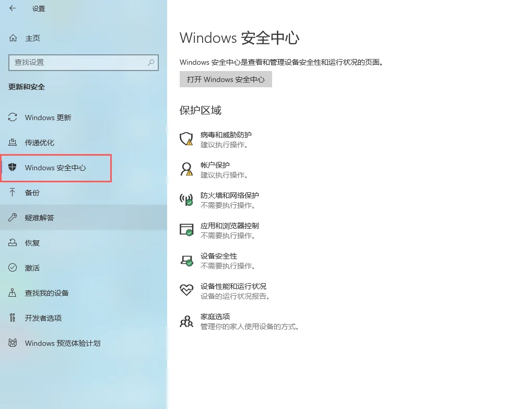The width and height of the screenshot is (527, 409).
Task: Click the 设备安全性 laptop icon
Action: coord(186,260)
